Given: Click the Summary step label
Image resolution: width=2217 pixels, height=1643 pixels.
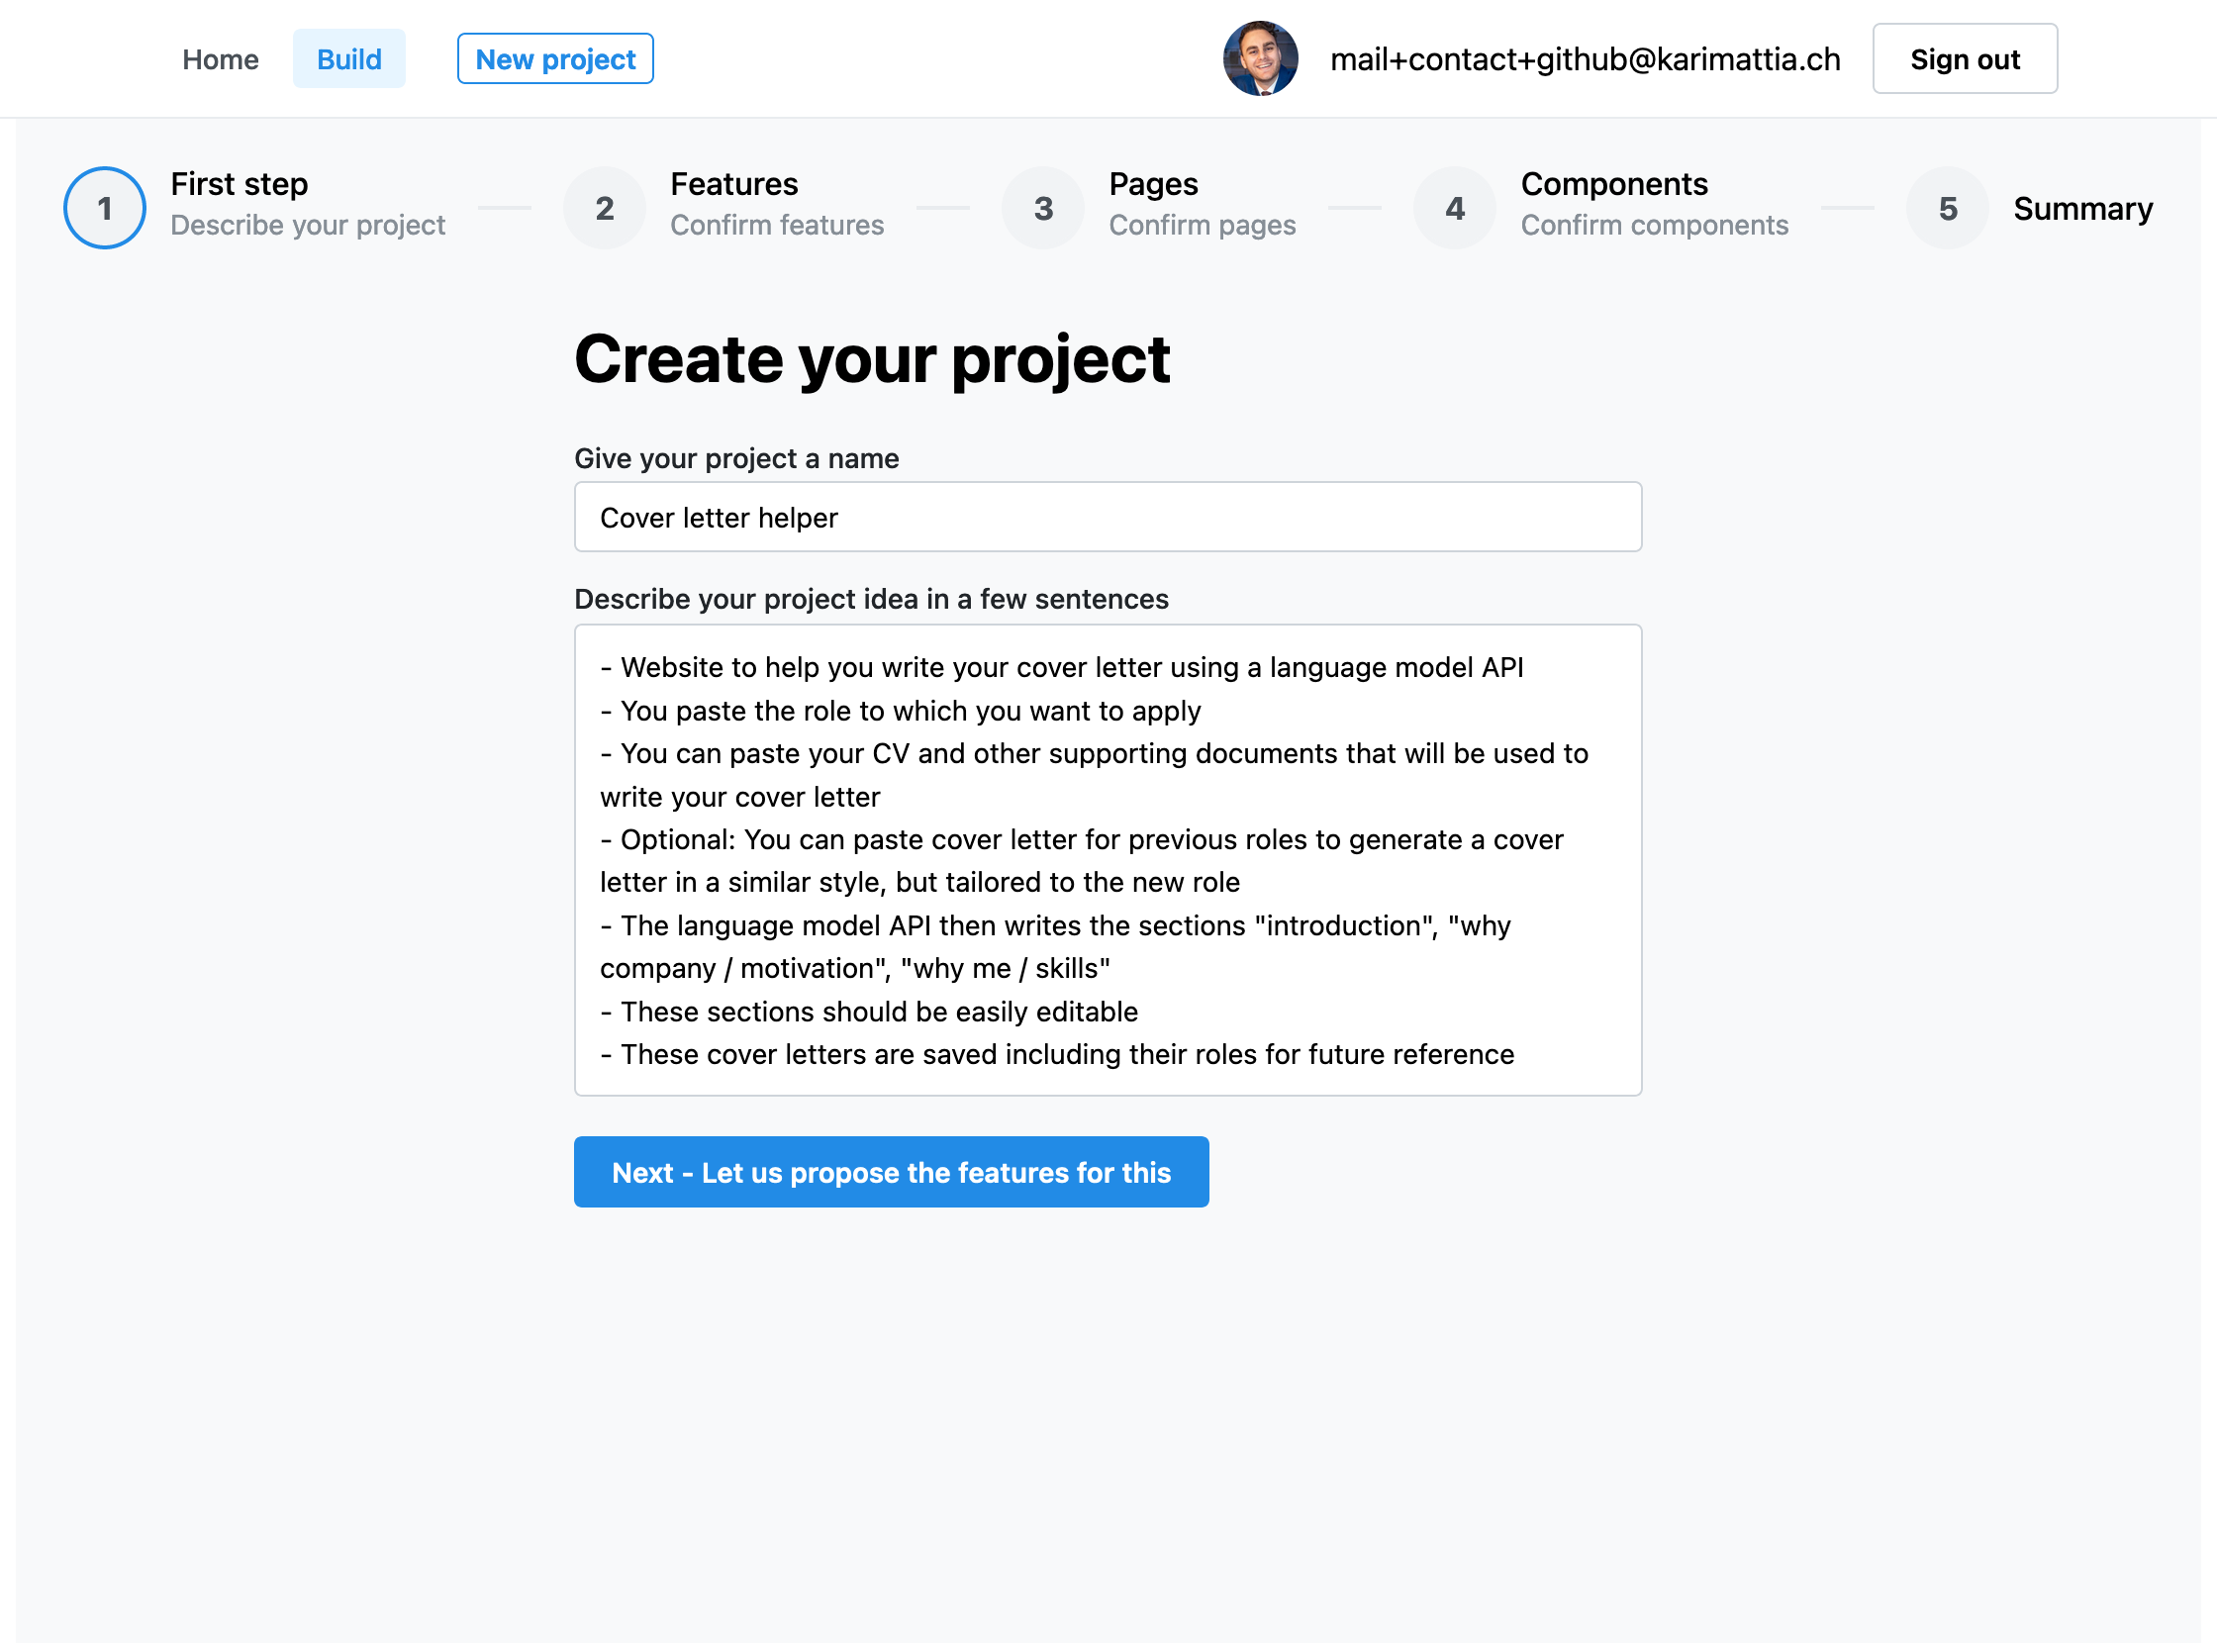Looking at the screenshot, I should point(2081,209).
